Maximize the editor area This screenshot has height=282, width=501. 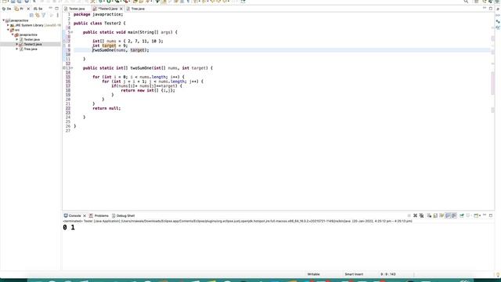491,9
